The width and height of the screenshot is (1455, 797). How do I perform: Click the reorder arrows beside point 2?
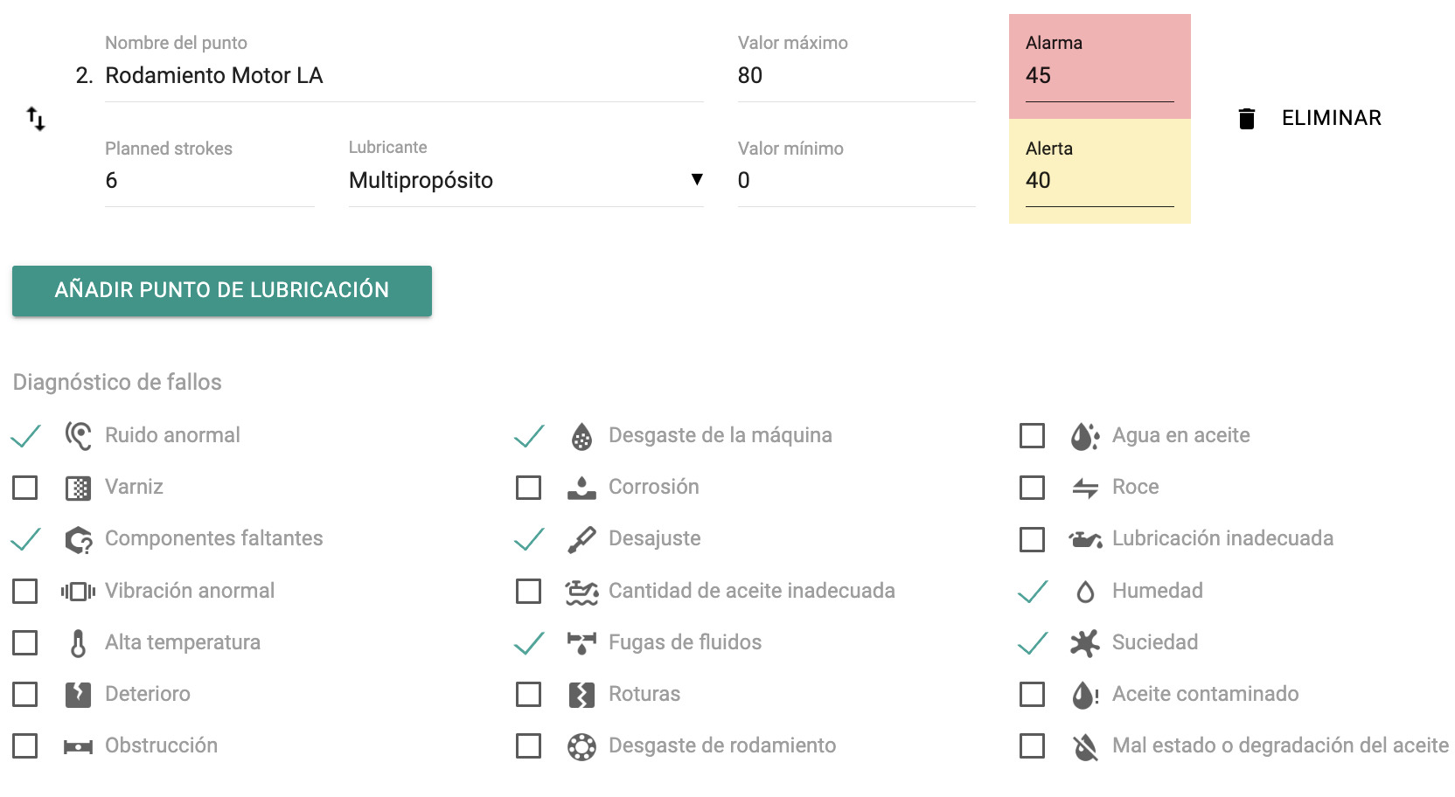(35, 119)
